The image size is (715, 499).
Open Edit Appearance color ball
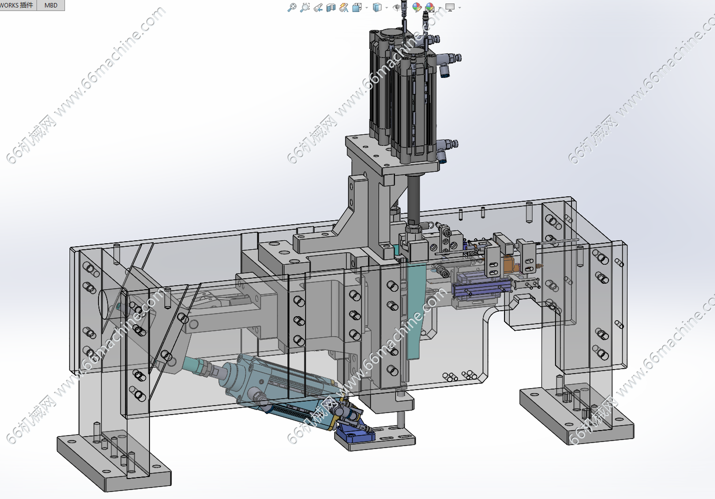coord(416,7)
